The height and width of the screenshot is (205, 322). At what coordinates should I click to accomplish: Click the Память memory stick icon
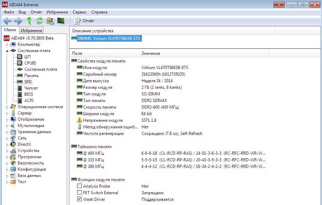coord(20,76)
